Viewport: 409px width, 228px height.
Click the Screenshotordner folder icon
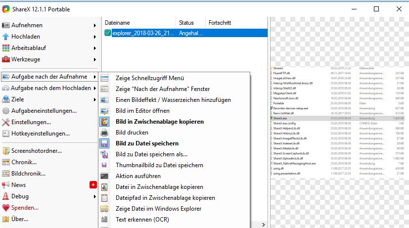tap(6, 151)
